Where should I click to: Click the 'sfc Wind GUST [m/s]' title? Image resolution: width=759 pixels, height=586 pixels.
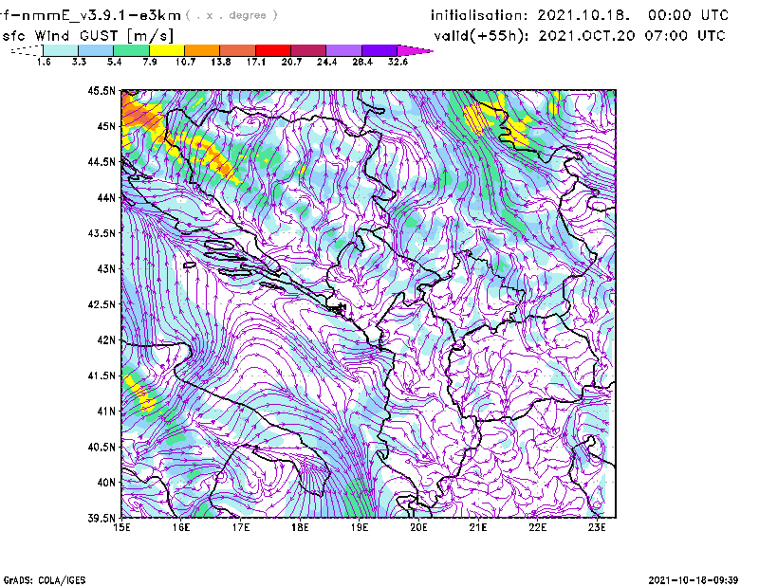87,36
